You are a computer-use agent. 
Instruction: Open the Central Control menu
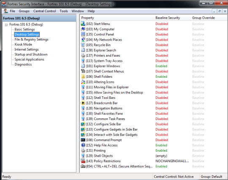[44, 11]
